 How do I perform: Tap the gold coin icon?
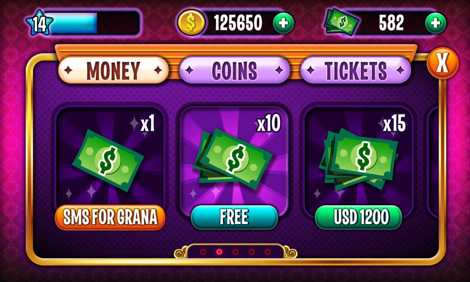point(191,23)
